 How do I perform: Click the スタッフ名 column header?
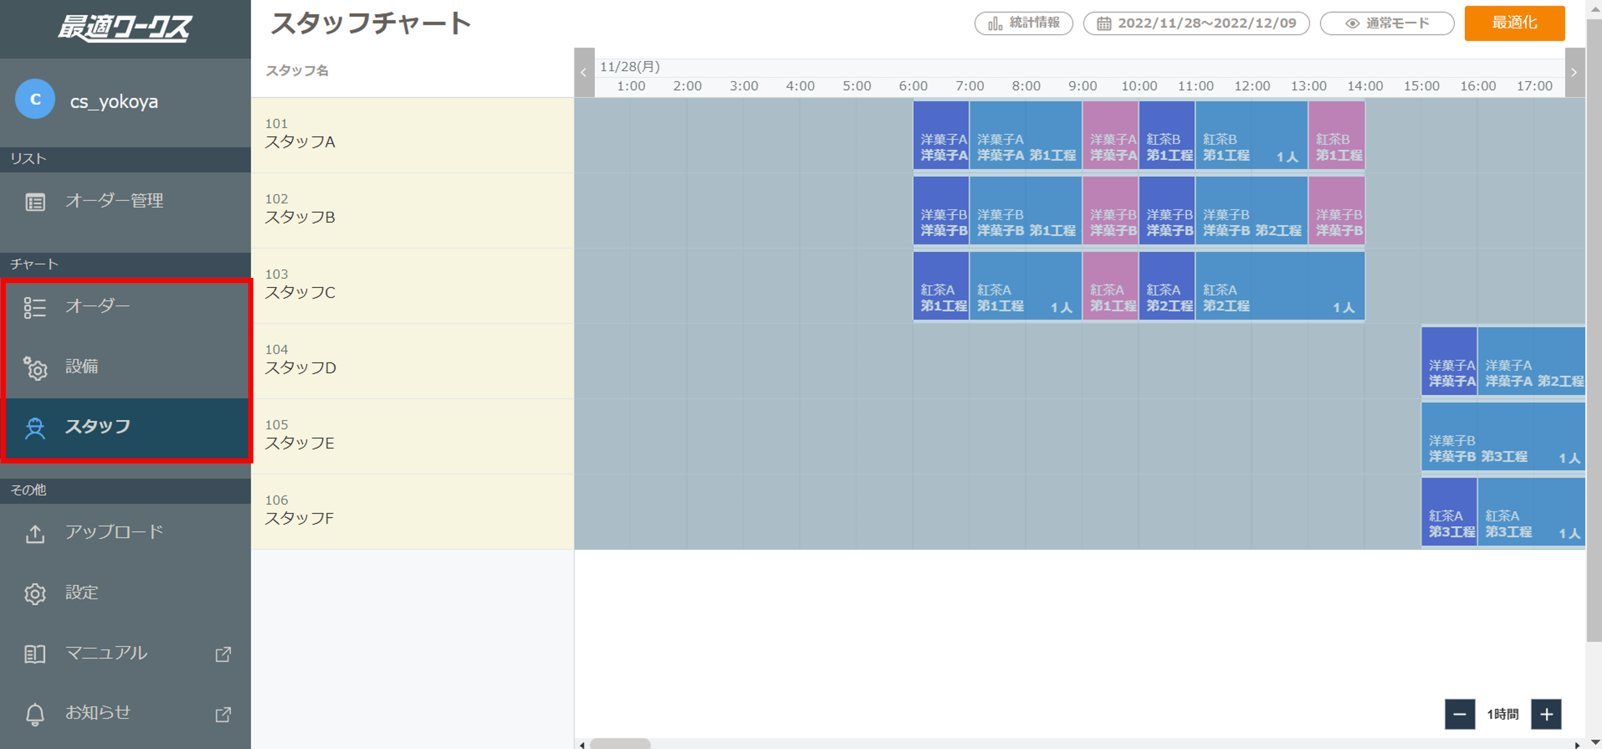click(x=297, y=70)
